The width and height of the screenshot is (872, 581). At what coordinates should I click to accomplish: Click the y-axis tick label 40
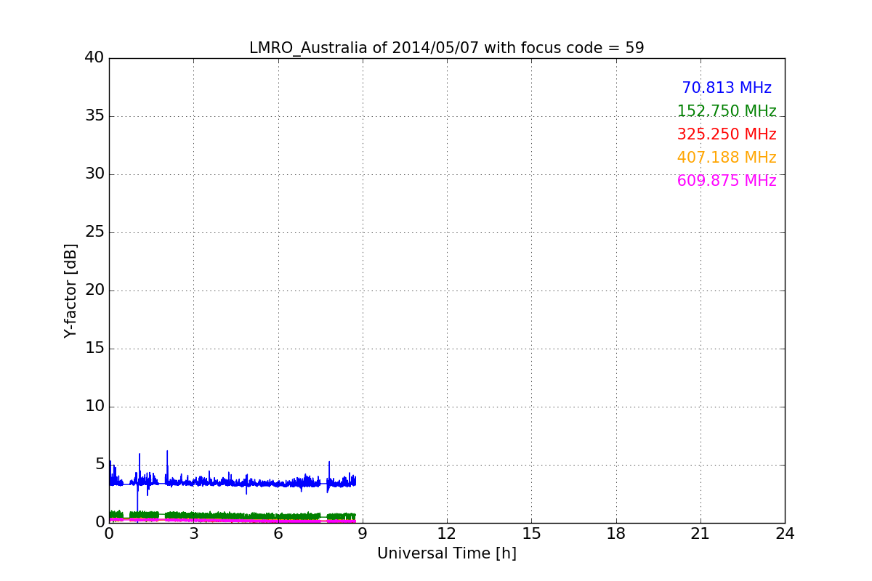click(x=94, y=57)
